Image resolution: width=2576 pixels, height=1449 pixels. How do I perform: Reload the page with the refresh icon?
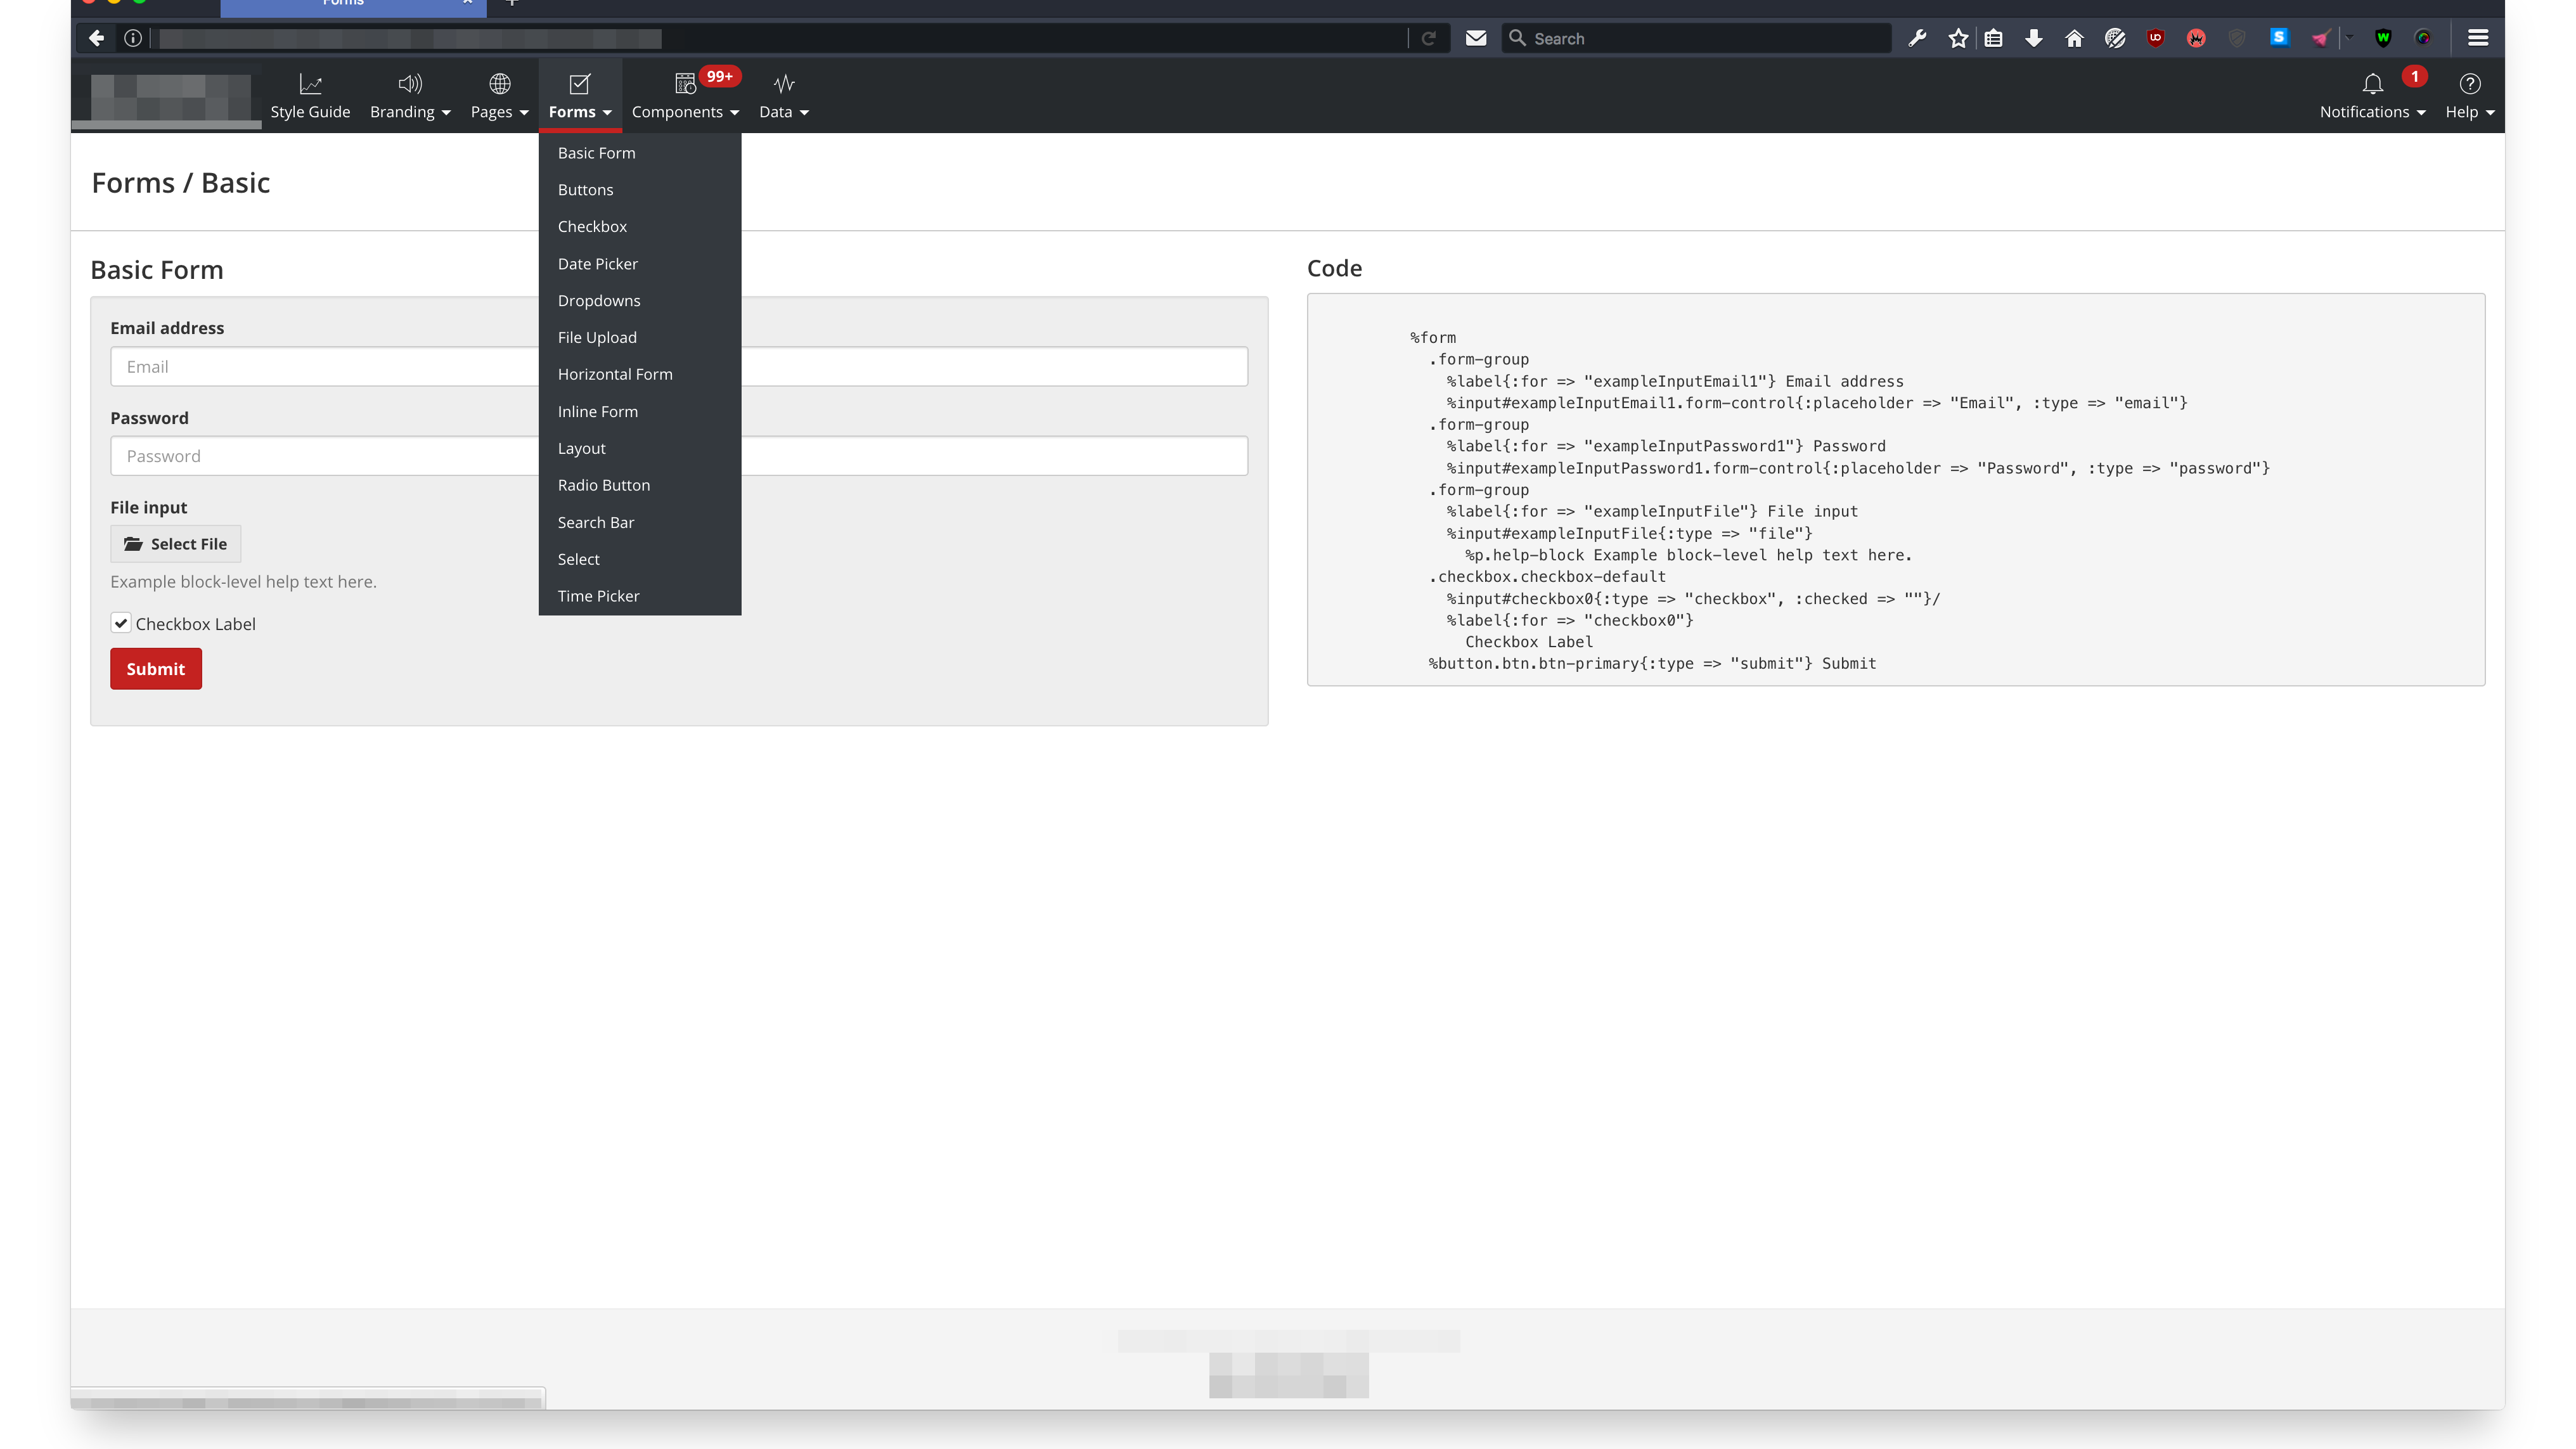click(1429, 38)
